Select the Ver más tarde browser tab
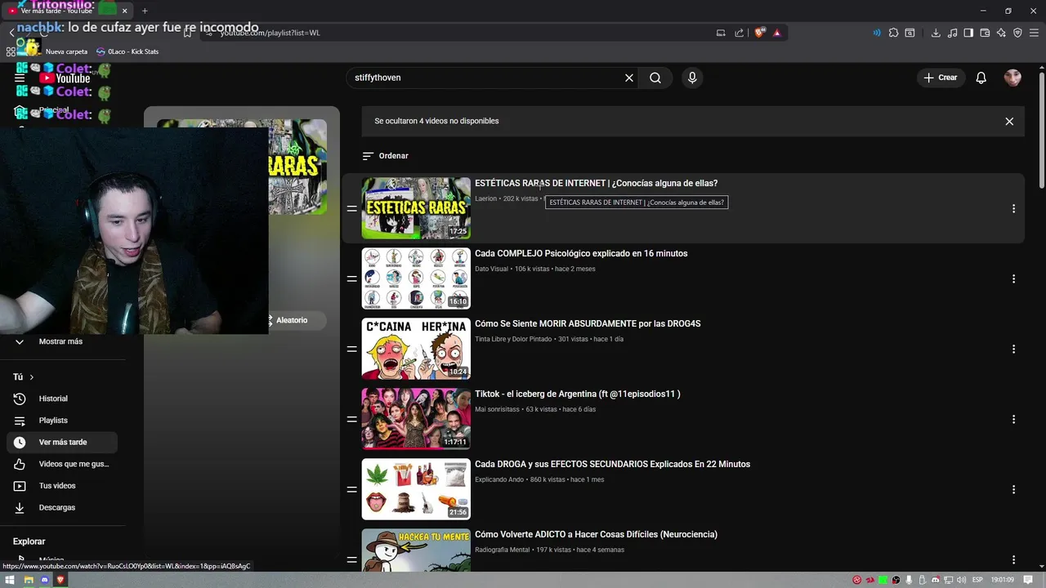Screen dimensions: 1046x588 tap(69, 11)
